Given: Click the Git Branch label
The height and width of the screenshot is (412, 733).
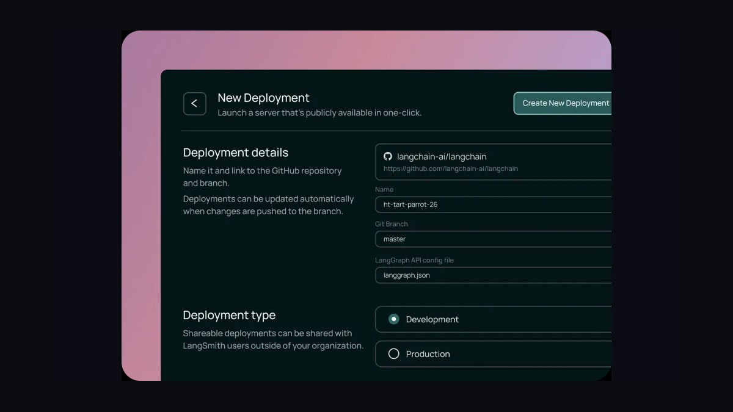Looking at the screenshot, I should 392,224.
